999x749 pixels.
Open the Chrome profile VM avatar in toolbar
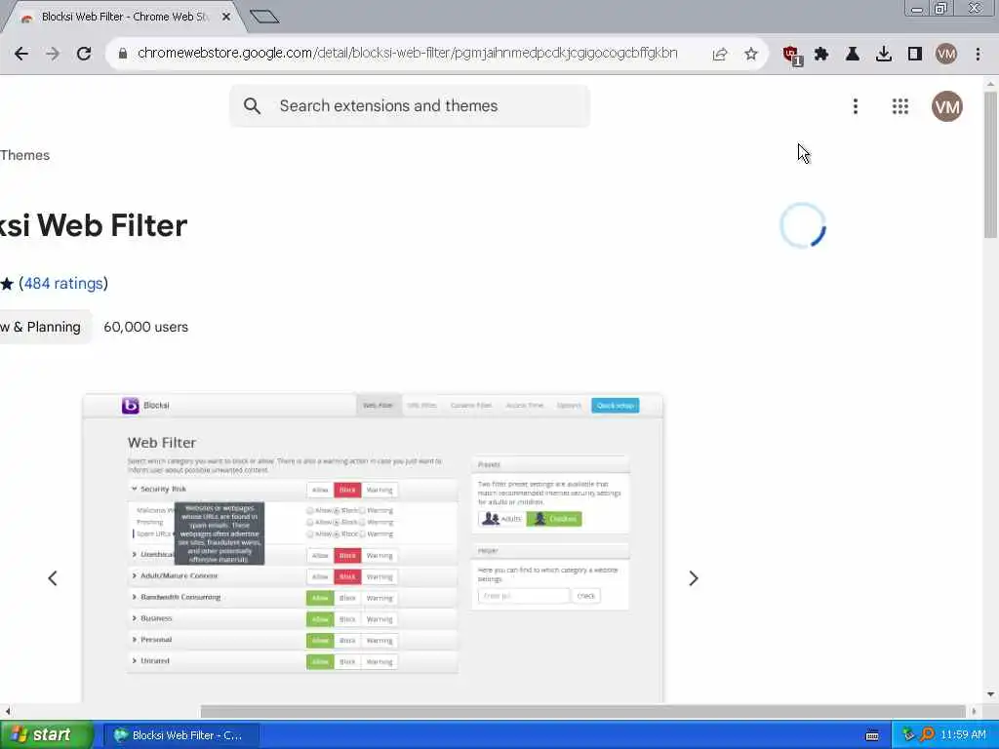[x=946, y=54]
